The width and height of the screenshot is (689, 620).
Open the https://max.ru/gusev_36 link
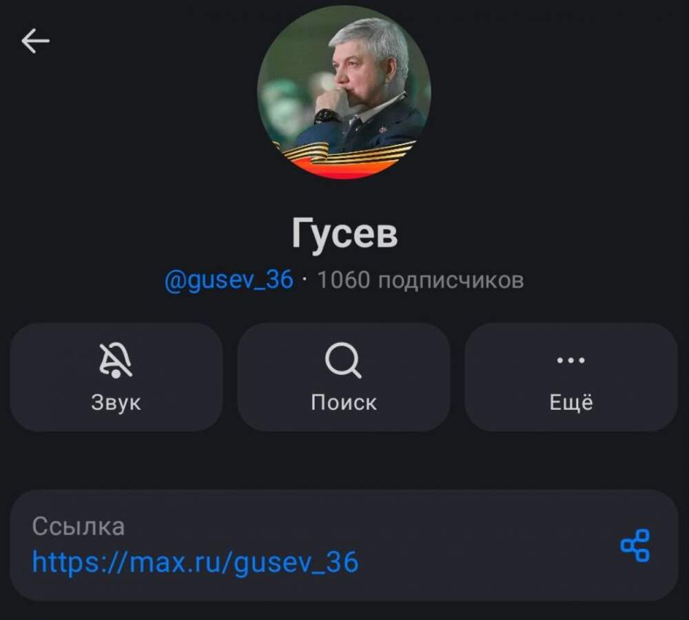pyautogui.click(x=196, y=562)
